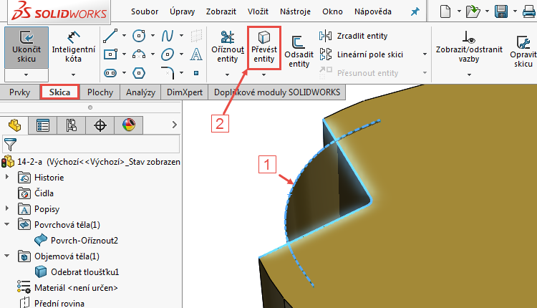Open the ConfigurationManager tab
The image size is (537, 308).
(x=71, y=125)
